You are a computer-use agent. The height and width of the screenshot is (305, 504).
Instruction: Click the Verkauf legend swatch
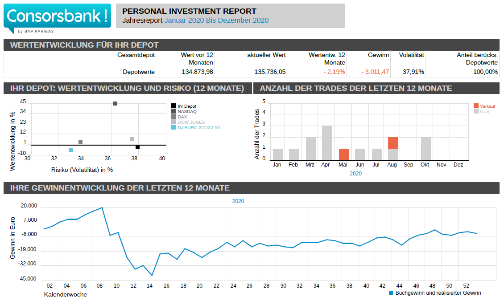tap(476, 106)
